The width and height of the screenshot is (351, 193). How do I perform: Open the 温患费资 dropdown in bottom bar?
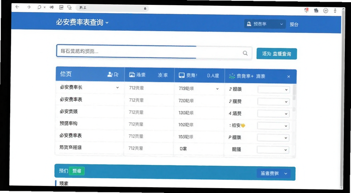[273, 174]
